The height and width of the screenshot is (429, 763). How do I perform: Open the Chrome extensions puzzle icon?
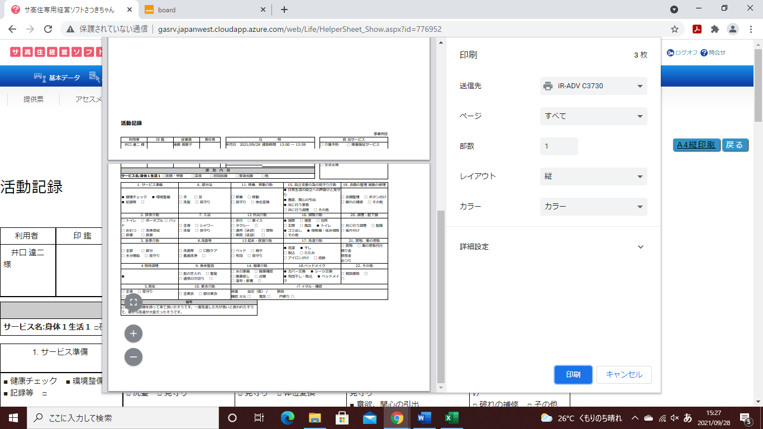(x=714, y=29)
